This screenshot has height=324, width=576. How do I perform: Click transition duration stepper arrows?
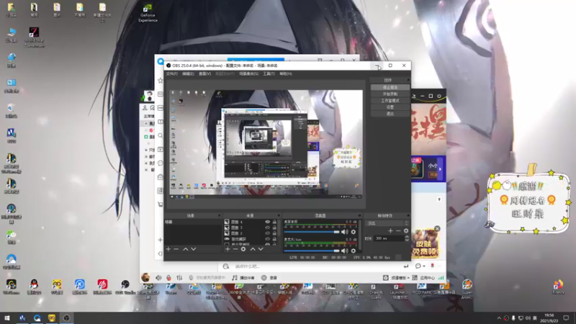click(407, 238)
